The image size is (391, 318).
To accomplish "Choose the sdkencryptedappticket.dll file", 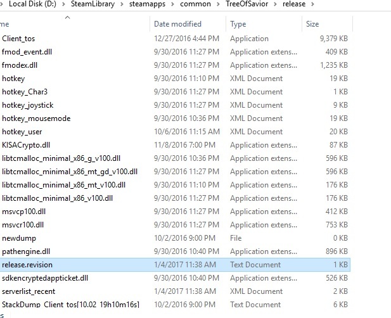I will click(x=45, y=278).
